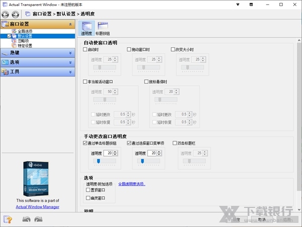This screenshot has height=227, width=302.
Task: Click the 通过单击标题按钮 transparency value field
Action: click(x=108, y=153)
